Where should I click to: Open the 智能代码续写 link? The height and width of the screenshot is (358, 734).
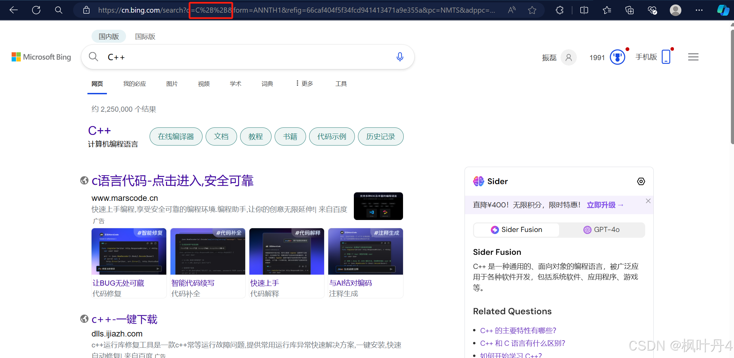[193, 283]
